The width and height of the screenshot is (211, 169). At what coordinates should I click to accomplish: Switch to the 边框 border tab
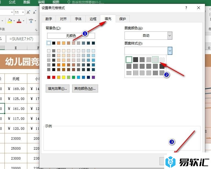tap(93, 19)
